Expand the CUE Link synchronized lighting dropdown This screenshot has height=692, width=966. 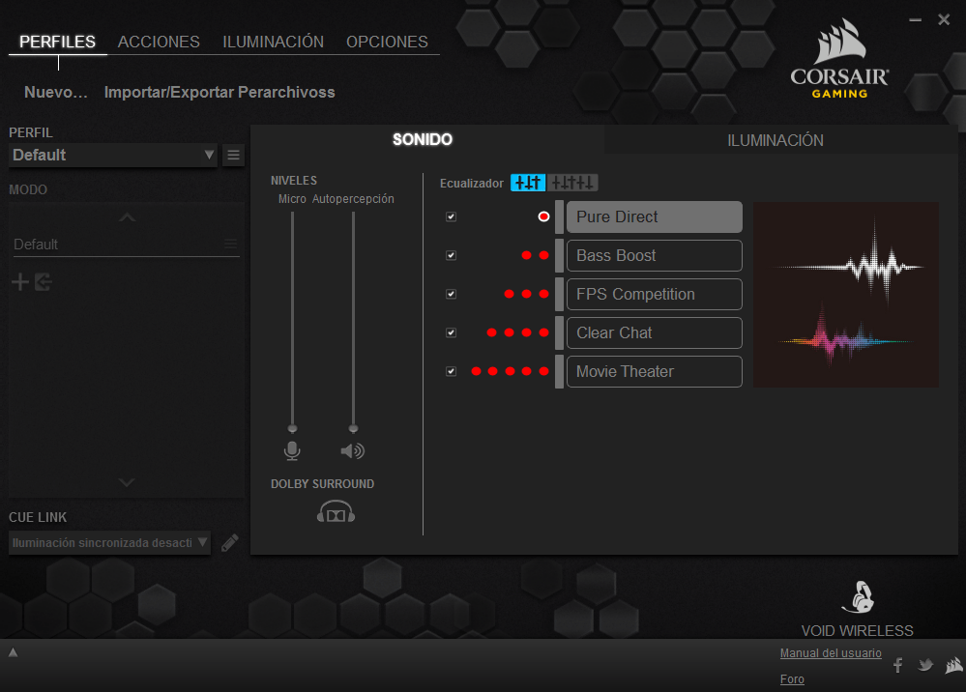(x=109, y=543)
